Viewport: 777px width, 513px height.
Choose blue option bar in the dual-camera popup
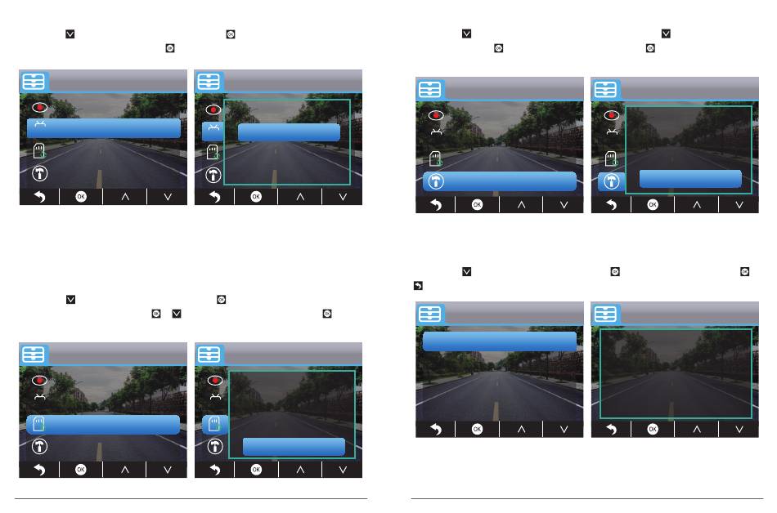pos(289,132)
